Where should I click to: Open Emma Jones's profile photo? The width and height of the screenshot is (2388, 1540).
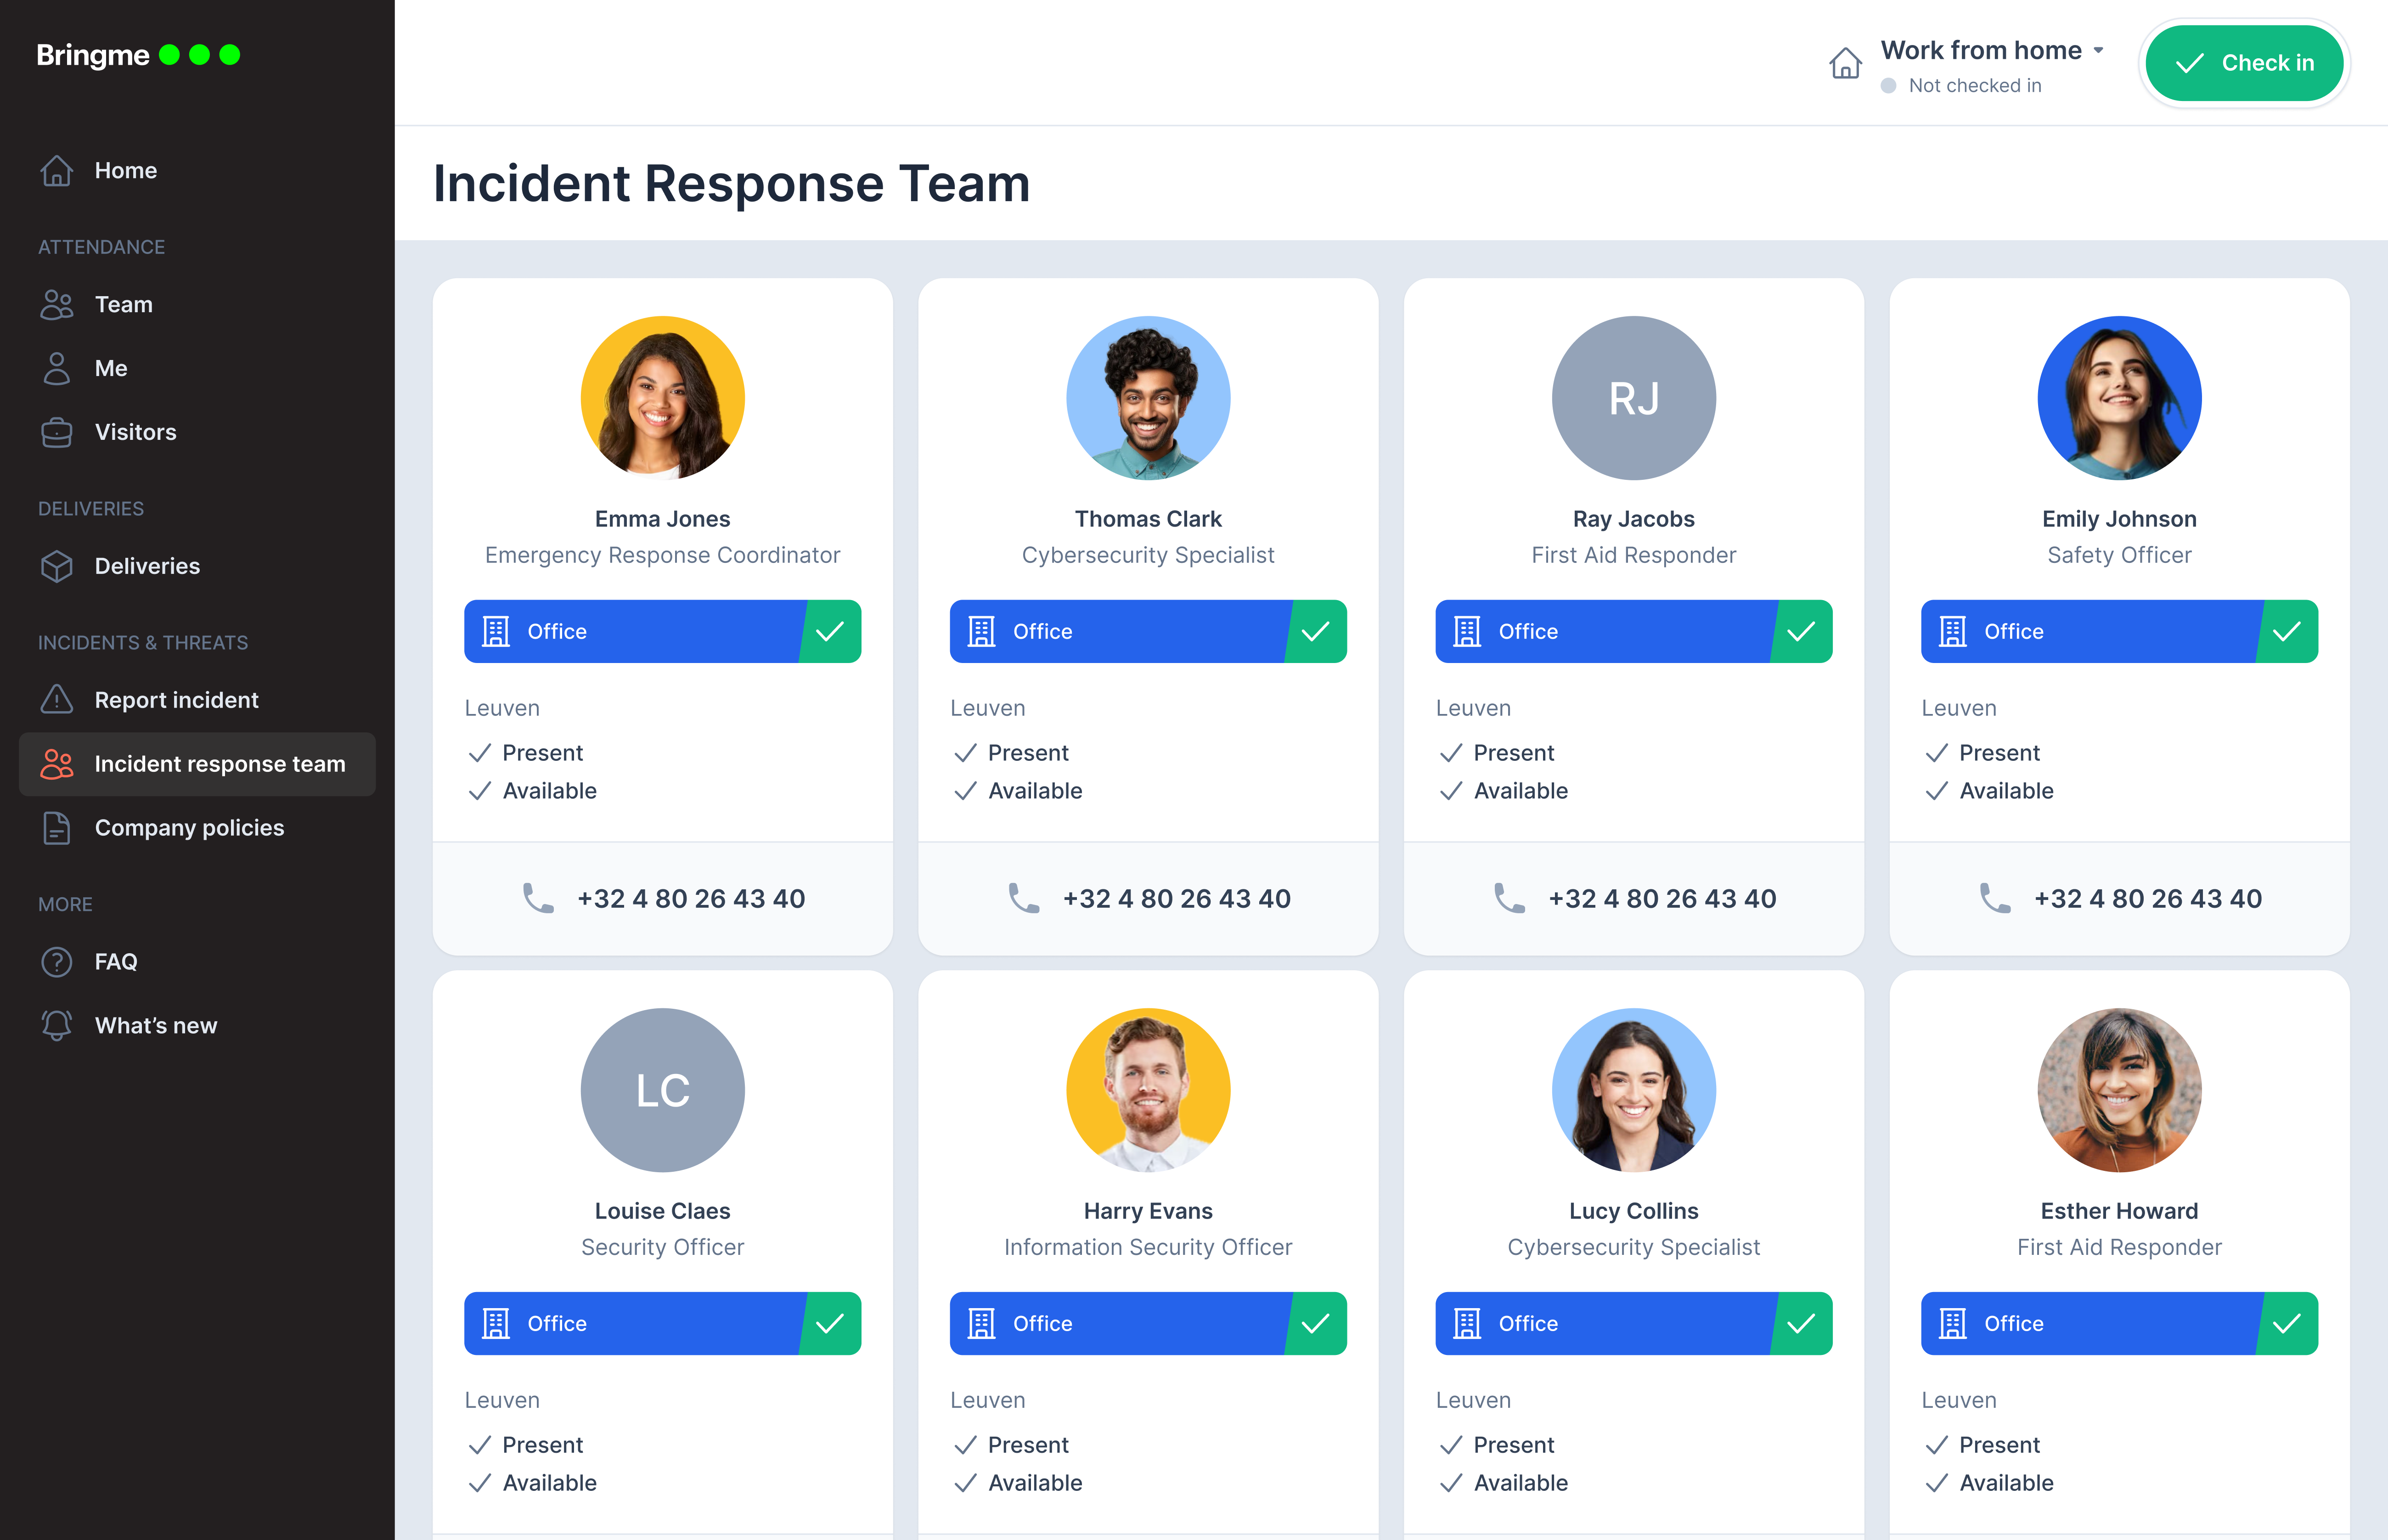663,398
